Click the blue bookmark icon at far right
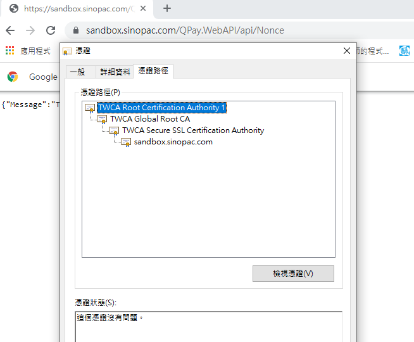Viewport: 414px width, 342px height. coord(404,51)
